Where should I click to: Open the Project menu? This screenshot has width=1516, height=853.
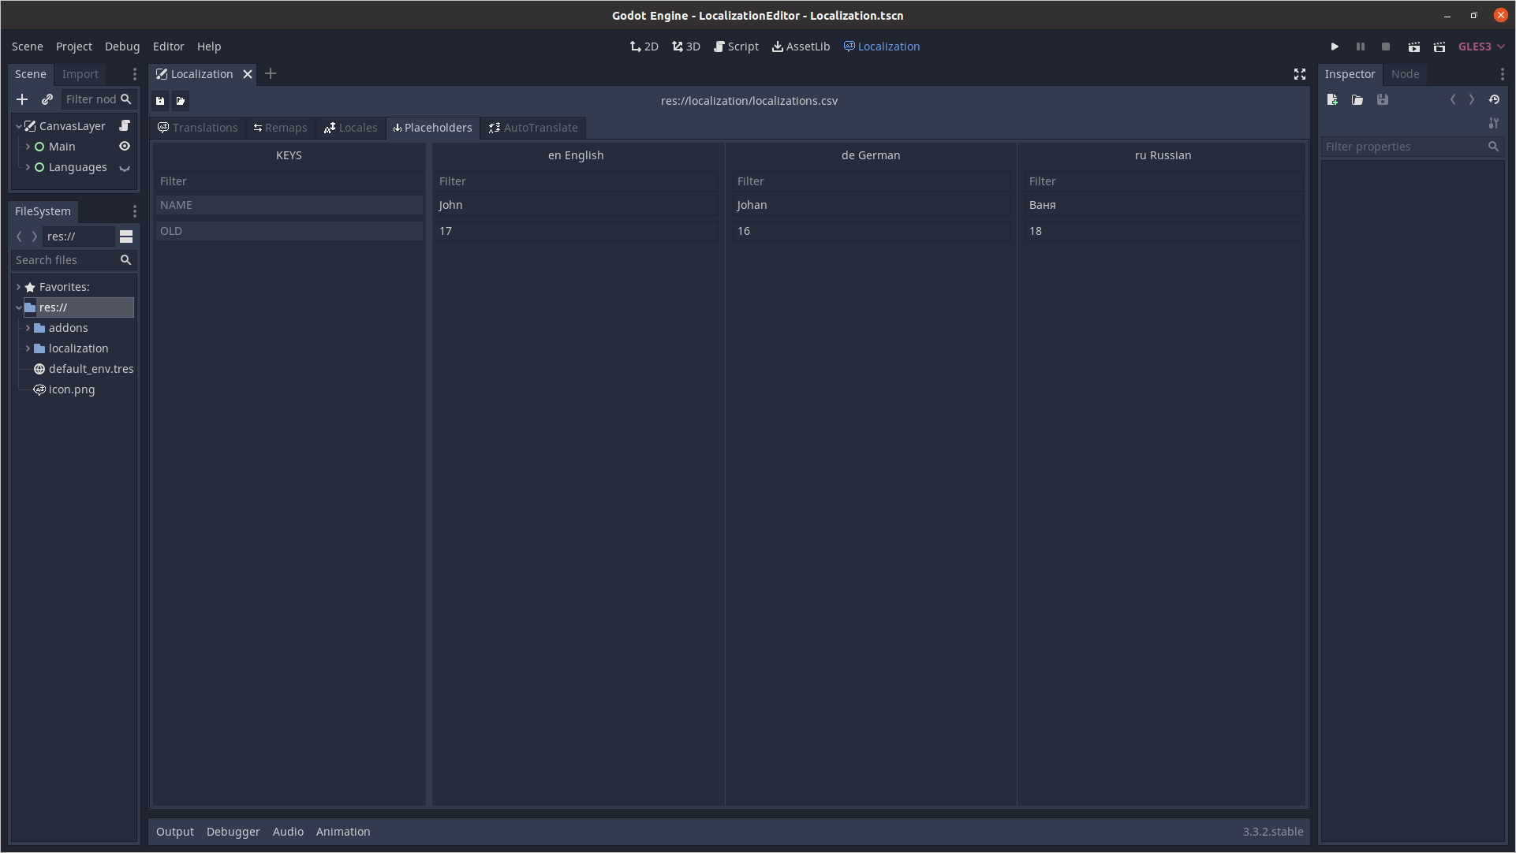point(74,47)
